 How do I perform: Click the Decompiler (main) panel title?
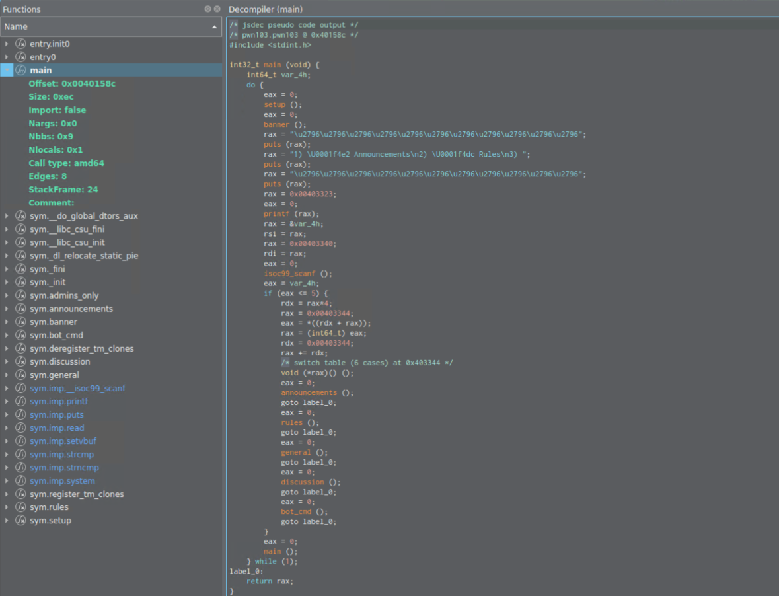pos(265,9)
